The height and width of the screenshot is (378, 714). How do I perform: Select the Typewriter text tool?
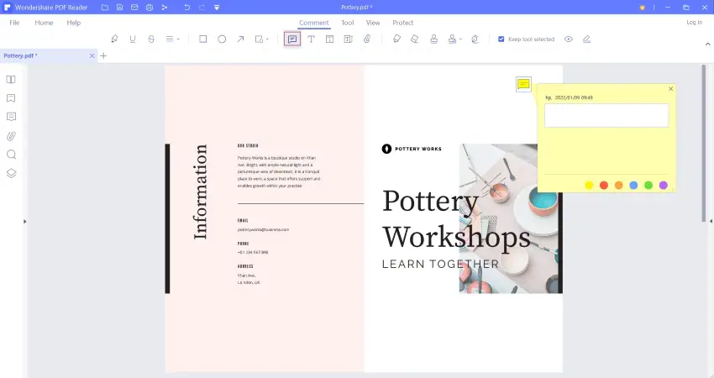(x=311, y=39)
